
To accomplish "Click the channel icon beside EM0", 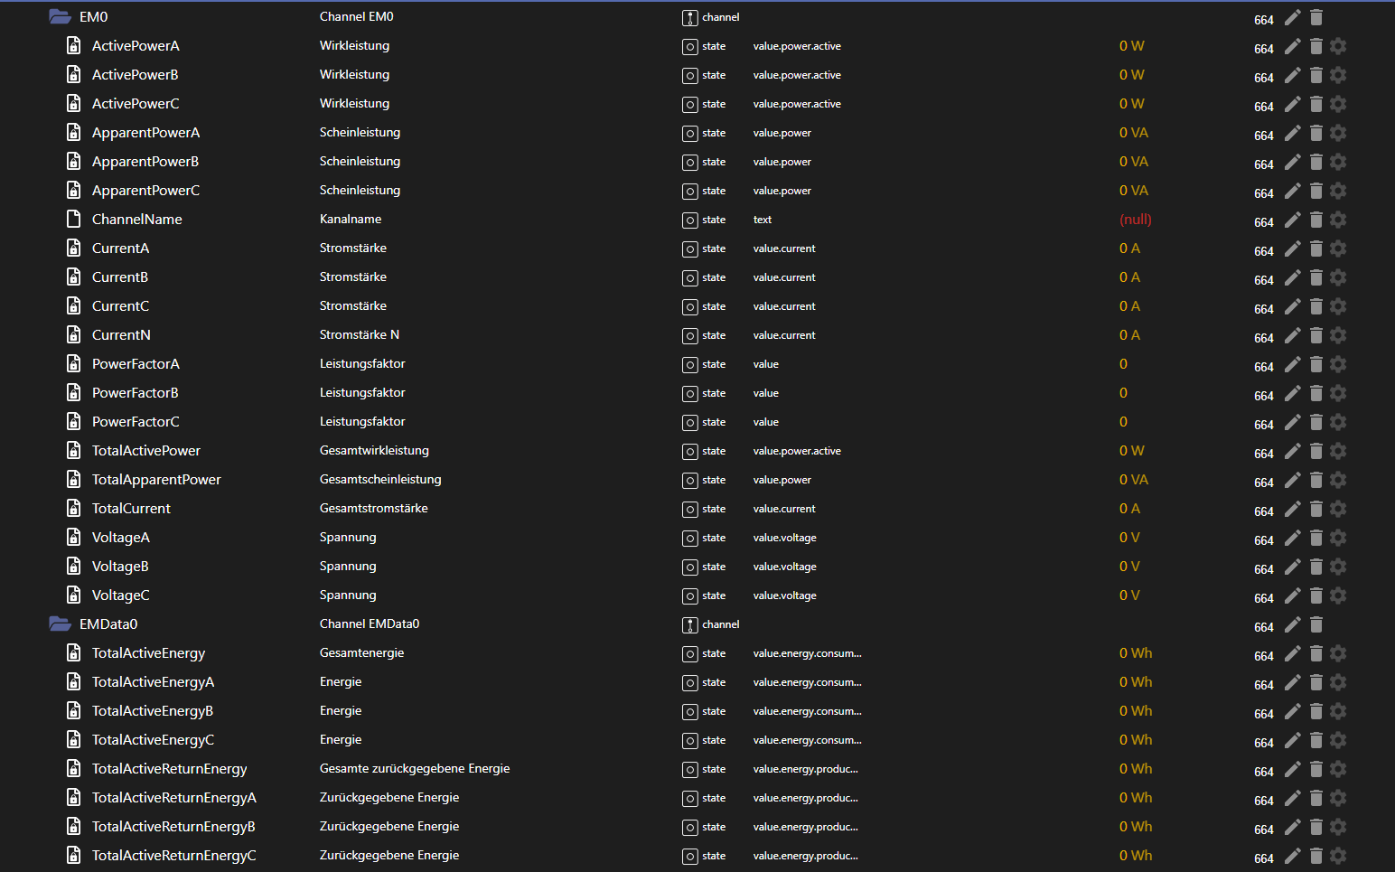I will click(688, 16).
